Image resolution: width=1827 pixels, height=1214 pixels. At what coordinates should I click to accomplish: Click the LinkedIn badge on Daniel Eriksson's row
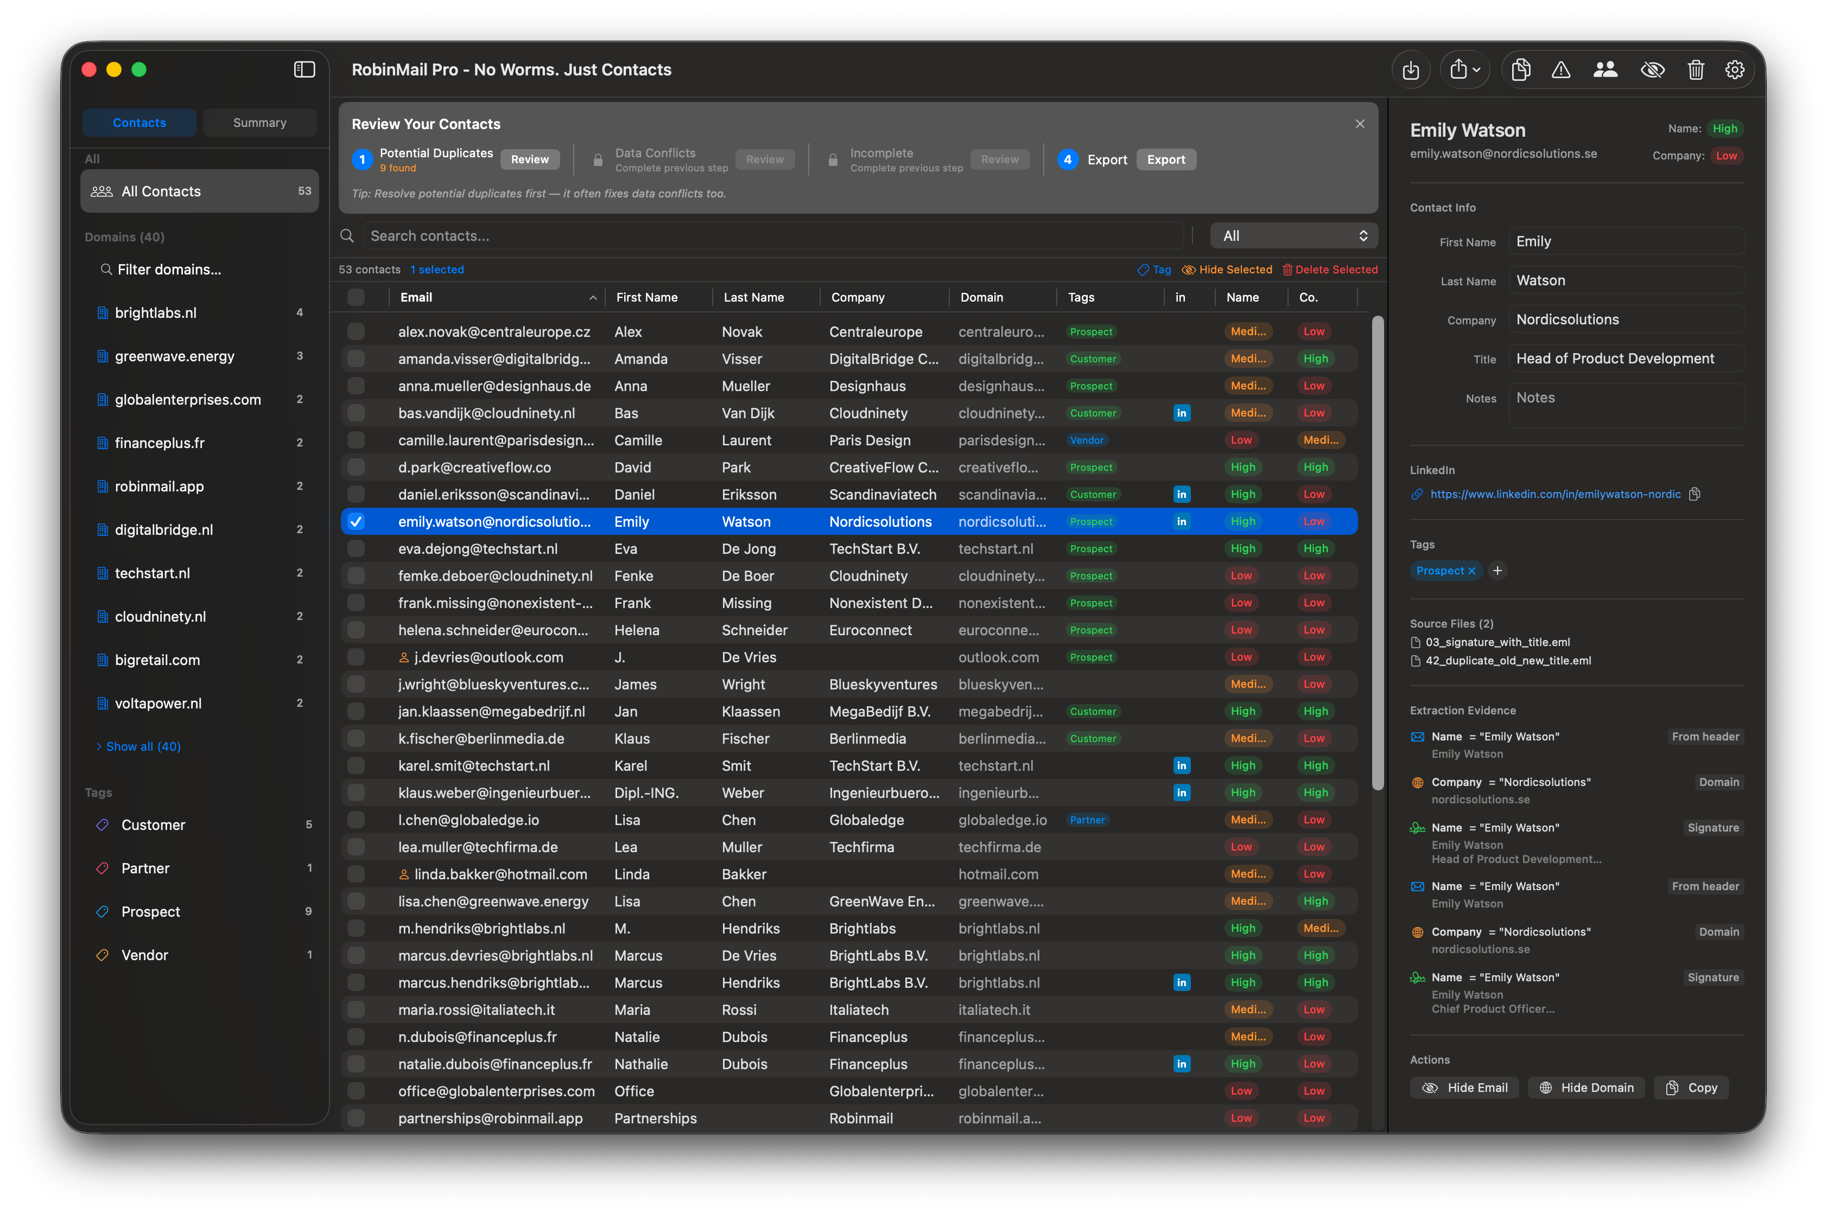(x=1181, y=494)
